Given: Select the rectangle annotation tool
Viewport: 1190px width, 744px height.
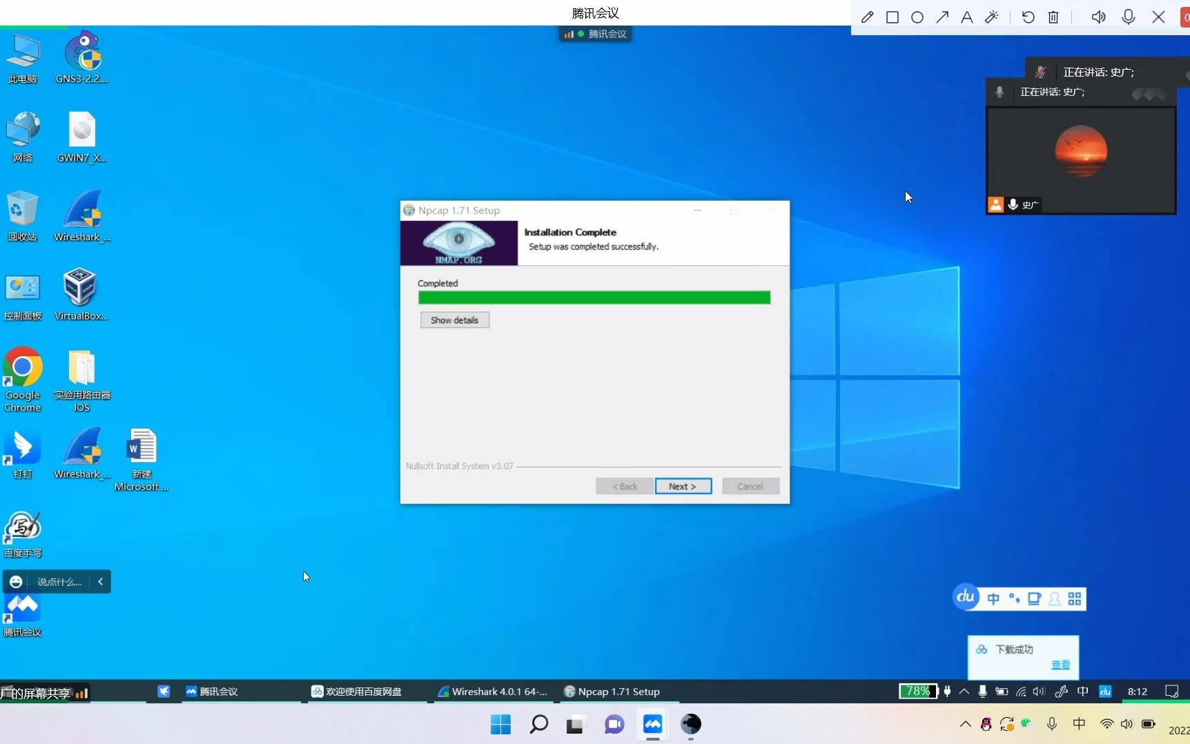Looking at the screenshot, I should click(892, 17).
